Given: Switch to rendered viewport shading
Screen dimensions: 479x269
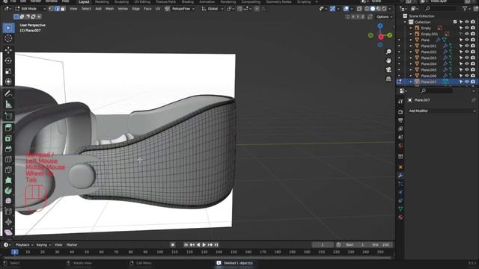Looking at the screenshot, I should click(384, 9).
